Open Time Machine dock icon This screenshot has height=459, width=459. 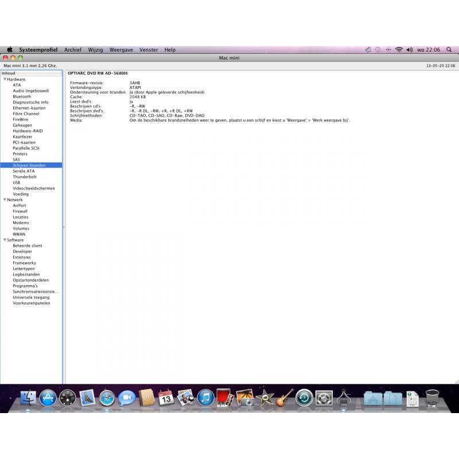(x=304, y=398)
